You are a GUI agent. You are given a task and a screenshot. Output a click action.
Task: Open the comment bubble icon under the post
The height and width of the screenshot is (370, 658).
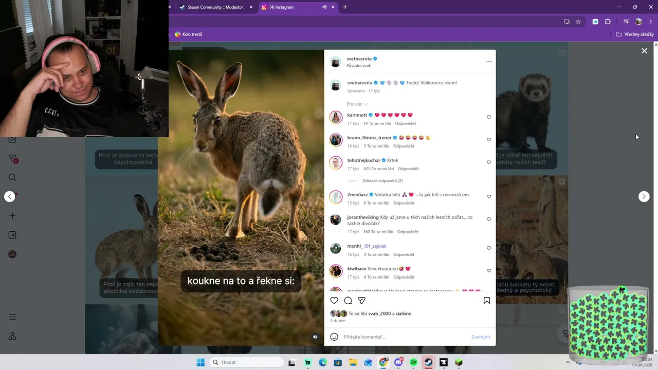click(348, 301)
